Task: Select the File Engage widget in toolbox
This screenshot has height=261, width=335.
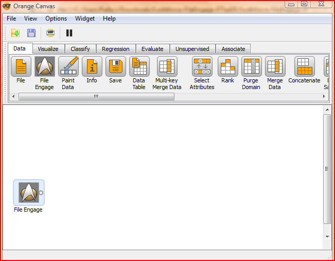Action: coord(45,66)
